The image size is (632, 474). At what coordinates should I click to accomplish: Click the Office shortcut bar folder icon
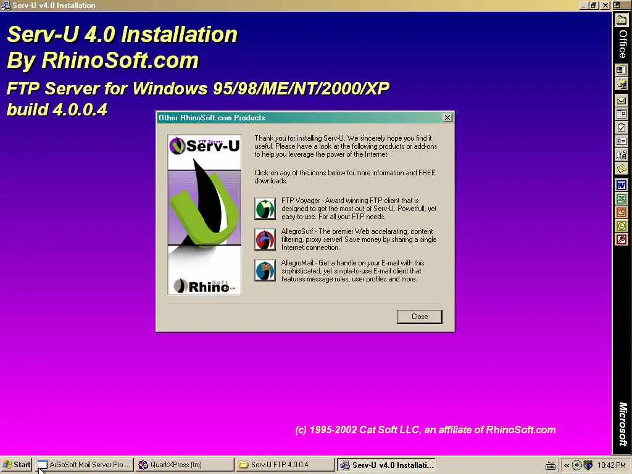point(621,20)
